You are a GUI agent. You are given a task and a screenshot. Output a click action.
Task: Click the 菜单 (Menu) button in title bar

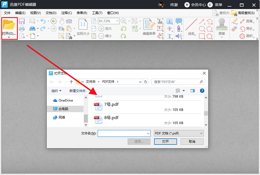tap(215, 5)
